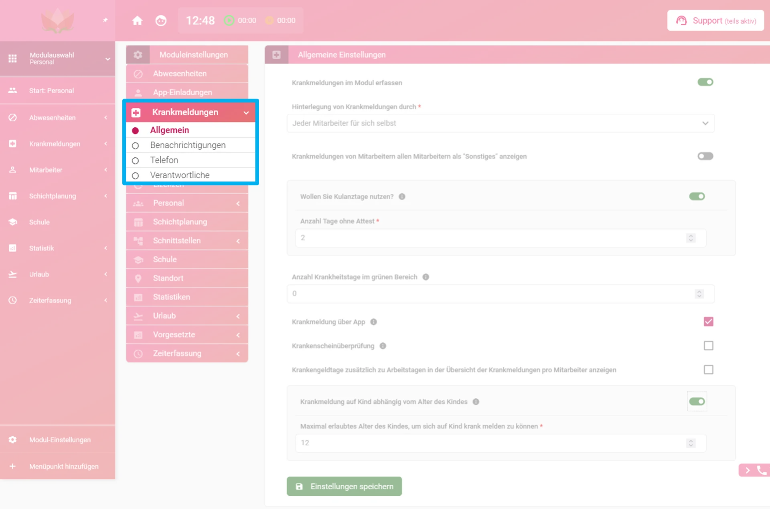The height and width of the screenshot is (509, 770).
Task: Click the Schule graduation cap sidebar icon
Action: tap(13, 222)
